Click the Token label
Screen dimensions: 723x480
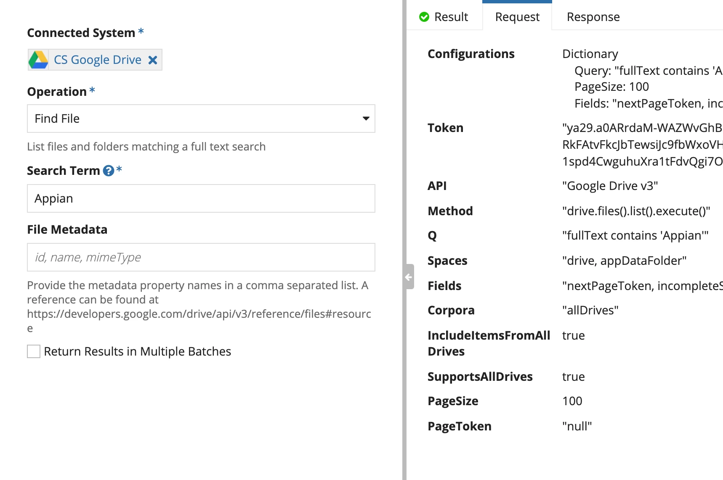click(445, 128)
